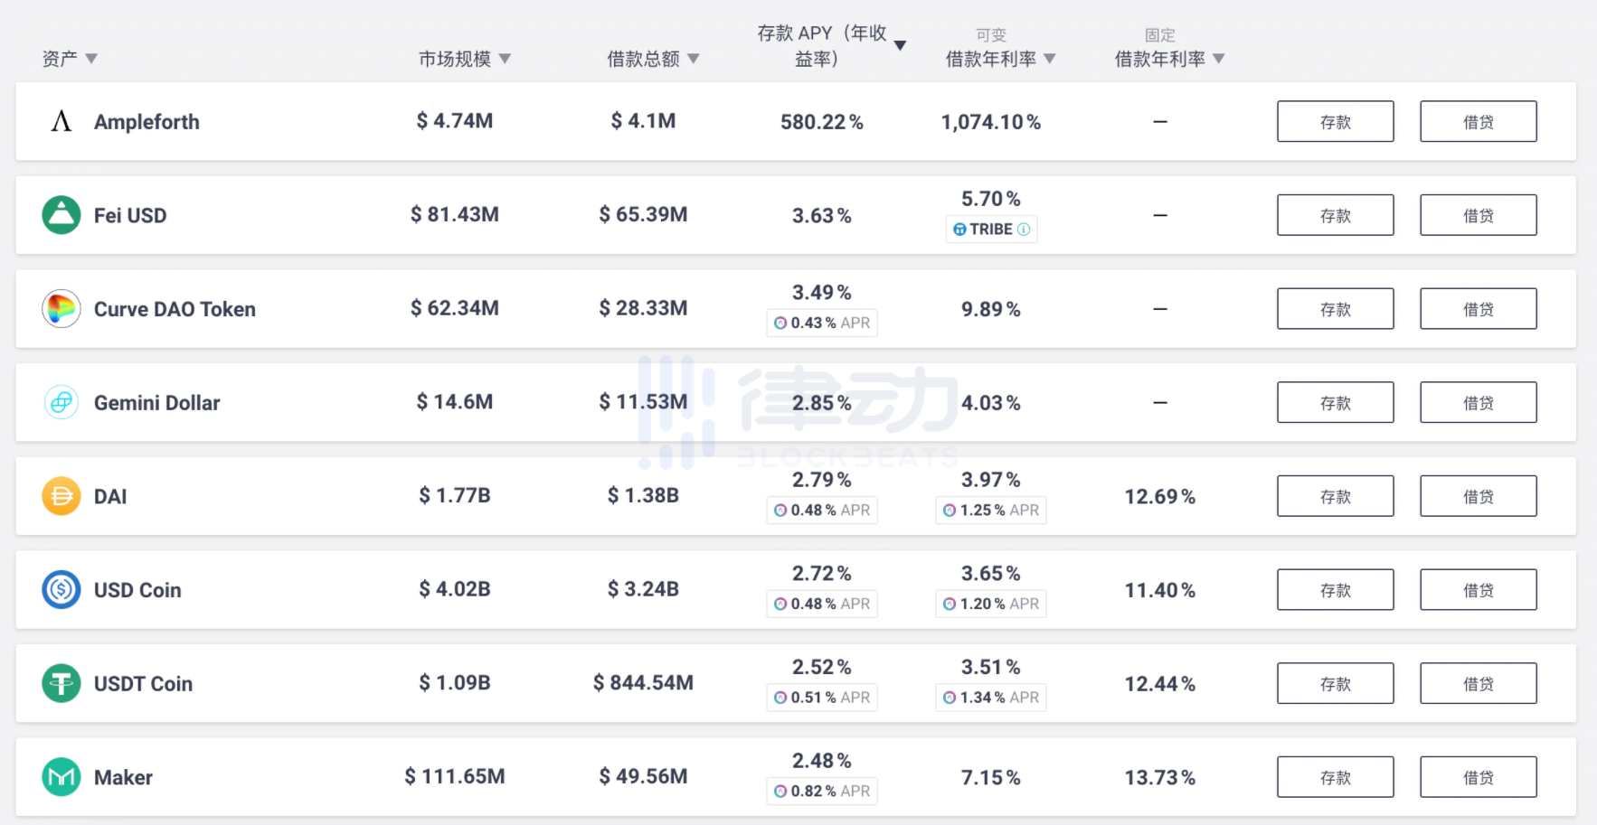Click the Curve DAO Token rainbow icon
The image size is (1597, 825).
[x=61, y=309]
